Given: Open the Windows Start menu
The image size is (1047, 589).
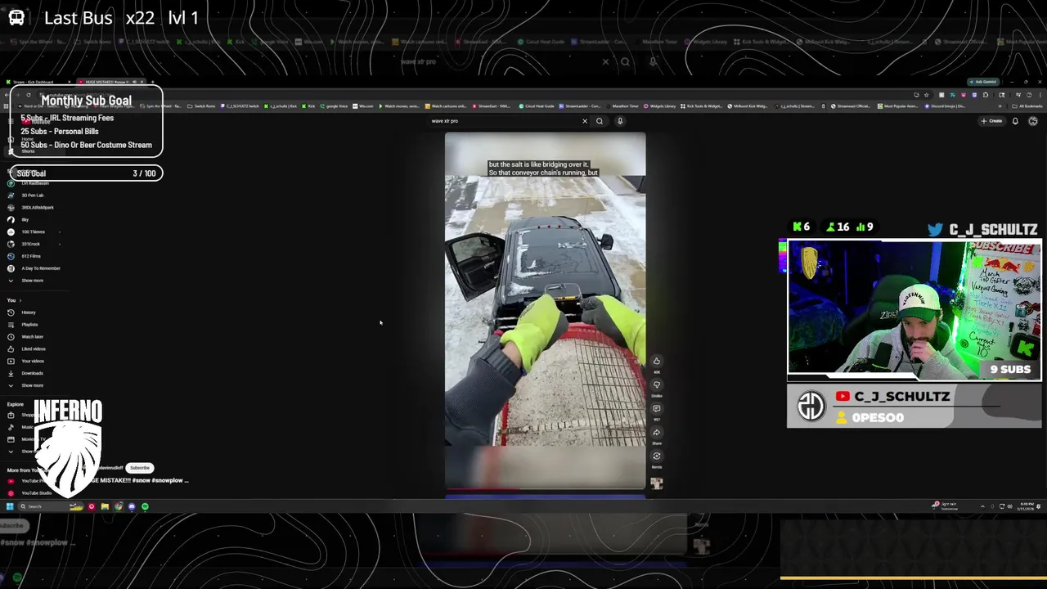Looking at the screenshot, I should [x=10, y=506].
